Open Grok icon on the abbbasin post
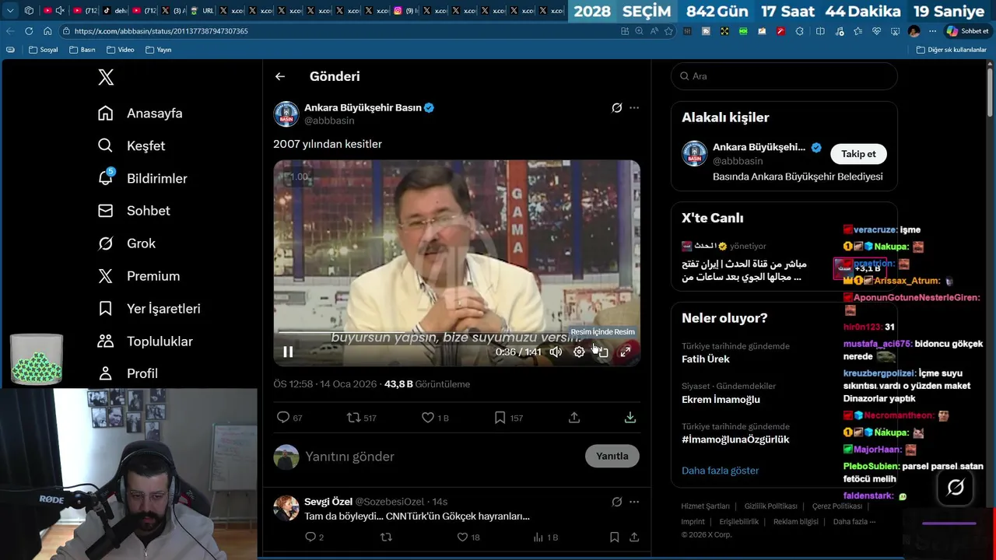Viewport: 996px width, 560px height. click(x=616, y=108)
